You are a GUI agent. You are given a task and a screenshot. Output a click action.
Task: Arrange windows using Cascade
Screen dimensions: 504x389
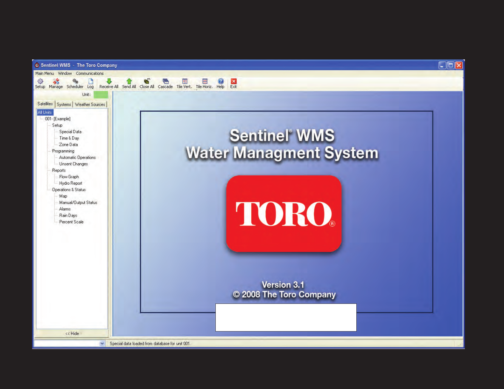[x=165, y=84]
